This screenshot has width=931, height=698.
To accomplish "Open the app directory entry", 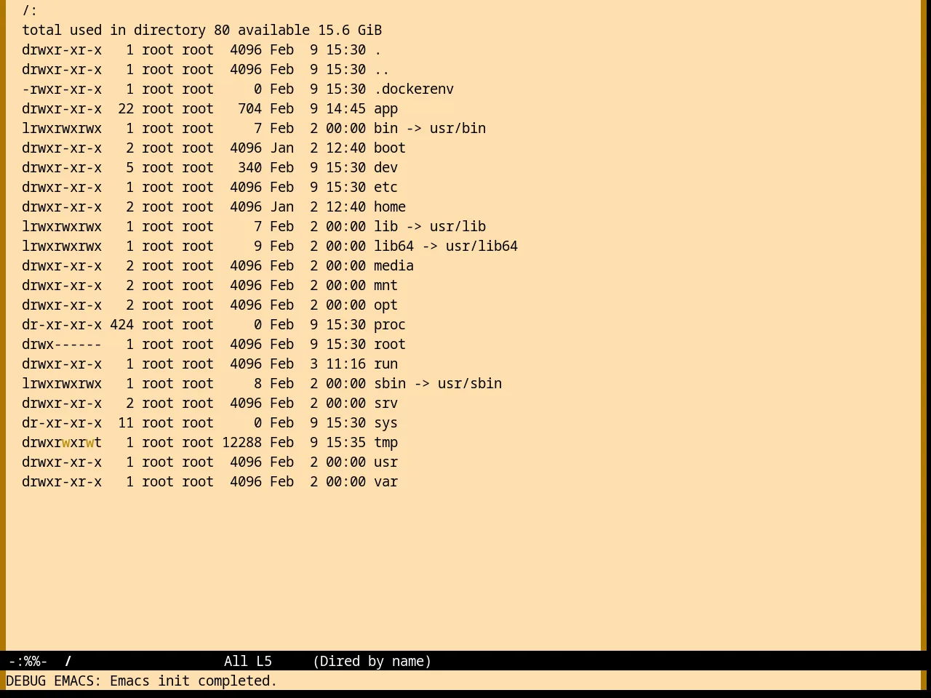I will (x=385, y=108).
